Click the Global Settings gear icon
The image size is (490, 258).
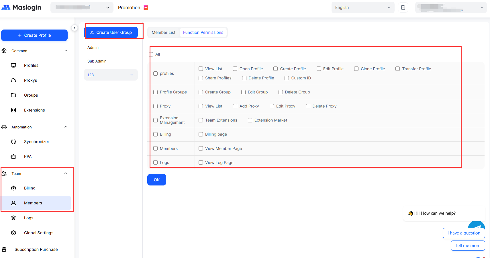13,233
